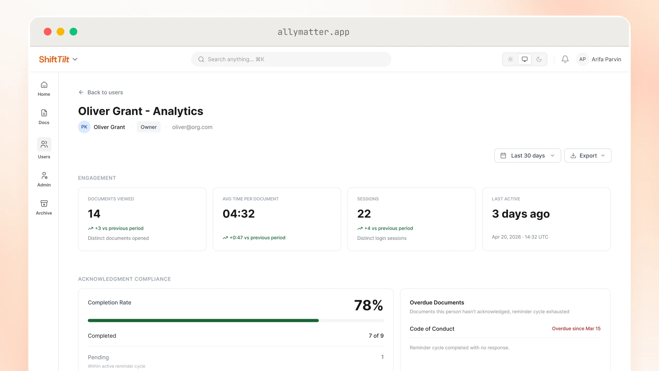Open the Export dropdown chevron
Screen dimensions: 659x371
coord(603,156)
